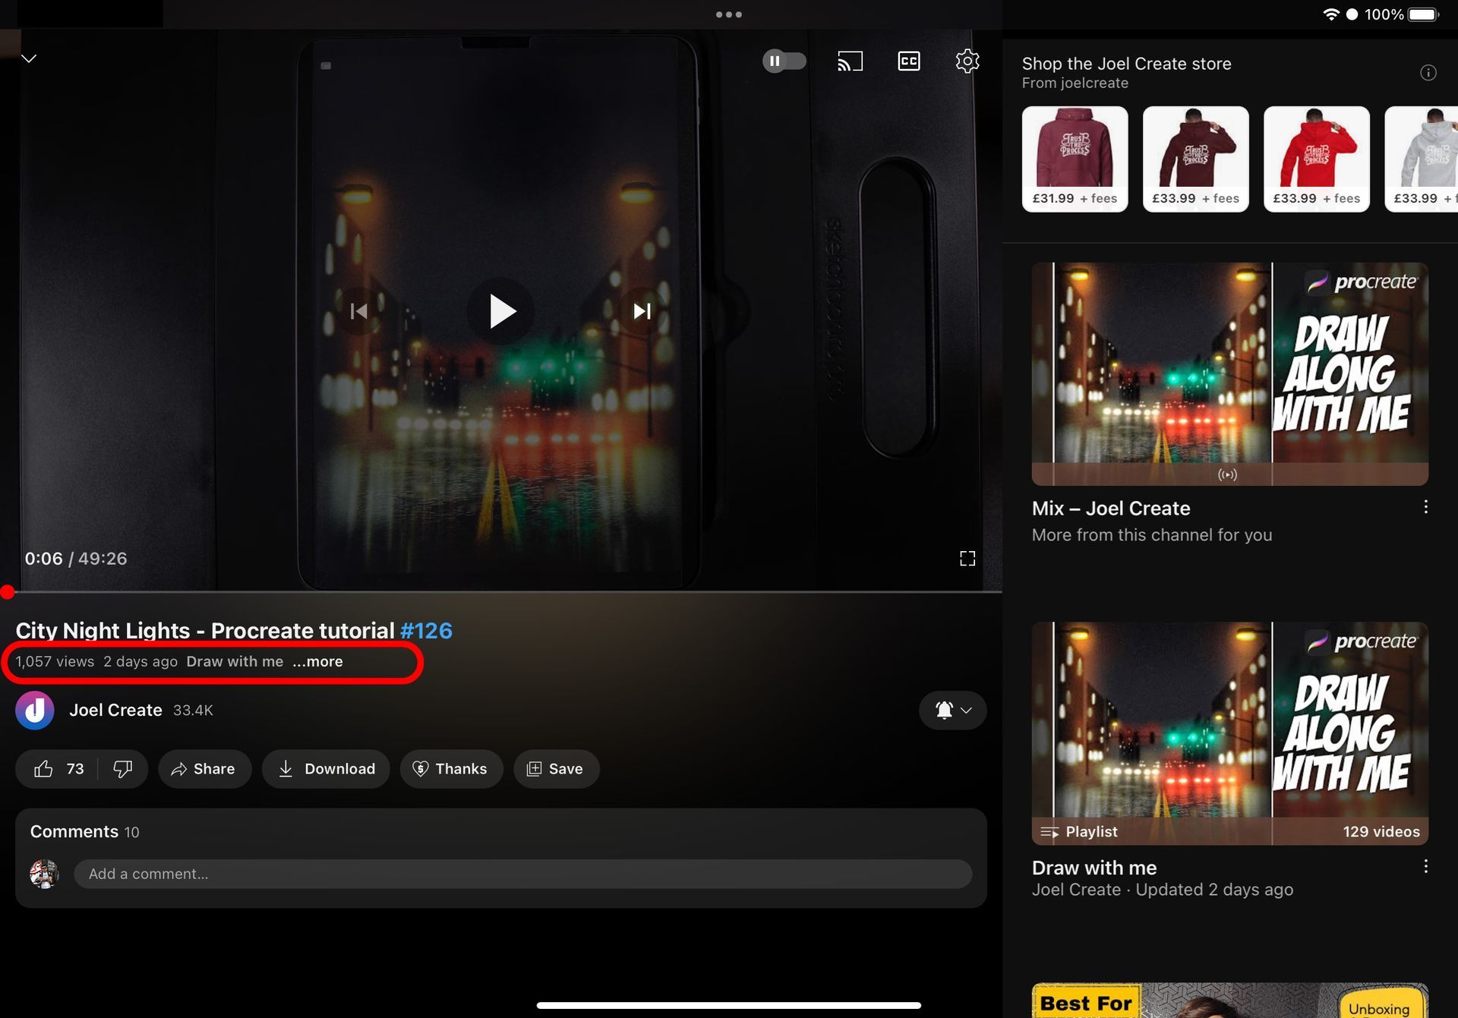
Task: Click the red progress bar scrubber
Action: (8, 592)
